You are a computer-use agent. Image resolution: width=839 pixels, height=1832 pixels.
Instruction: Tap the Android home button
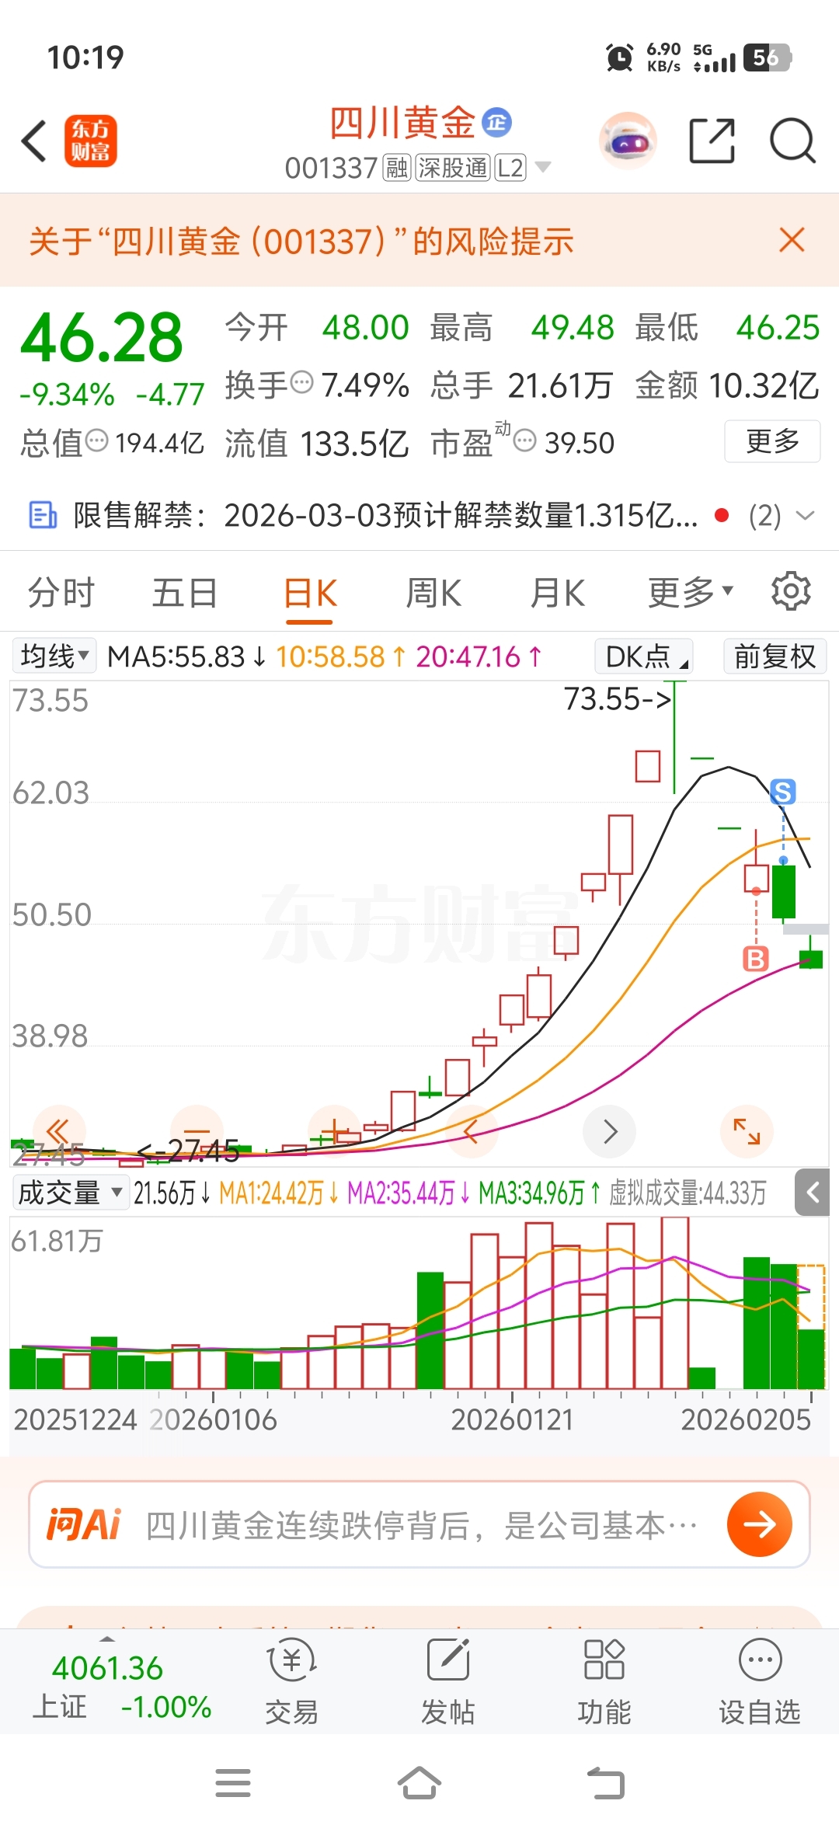coord(419,1782)
